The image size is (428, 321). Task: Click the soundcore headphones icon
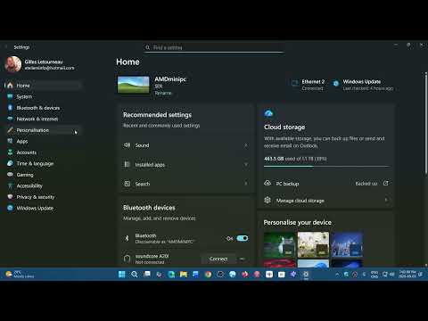pos(128,259)
